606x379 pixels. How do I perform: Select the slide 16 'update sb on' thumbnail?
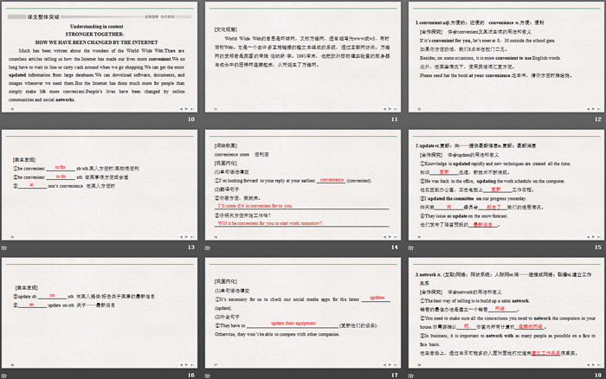pos(100,312)
